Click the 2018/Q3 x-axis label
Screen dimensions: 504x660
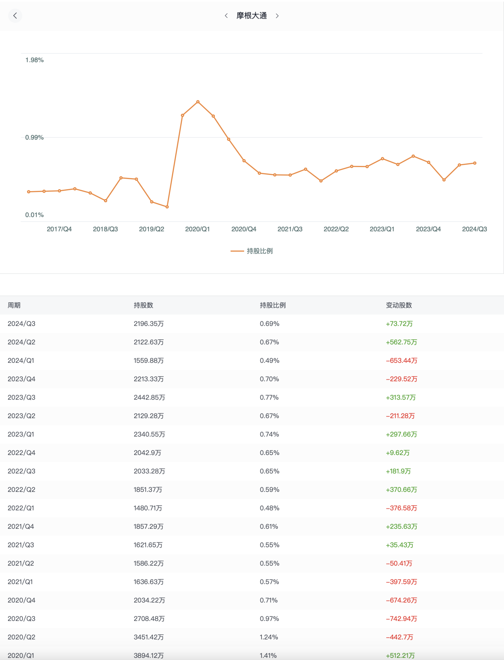coord(105,229)
